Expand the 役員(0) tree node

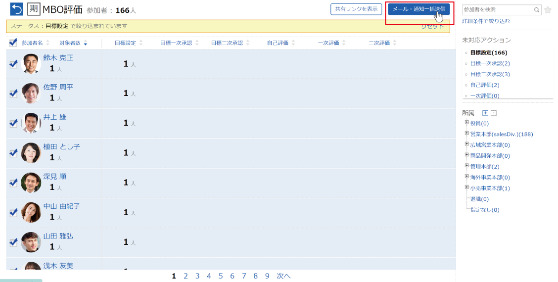pos(467,122)
